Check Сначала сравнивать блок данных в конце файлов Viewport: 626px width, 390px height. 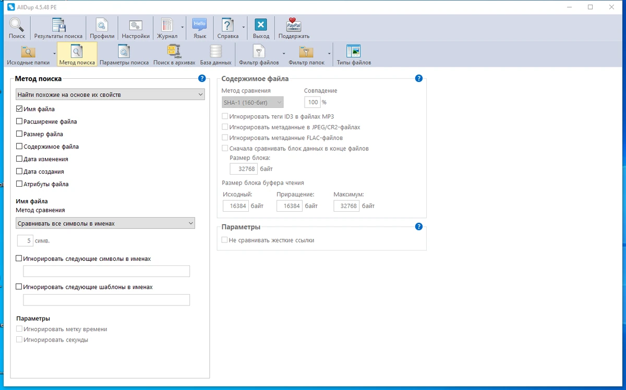225,148
